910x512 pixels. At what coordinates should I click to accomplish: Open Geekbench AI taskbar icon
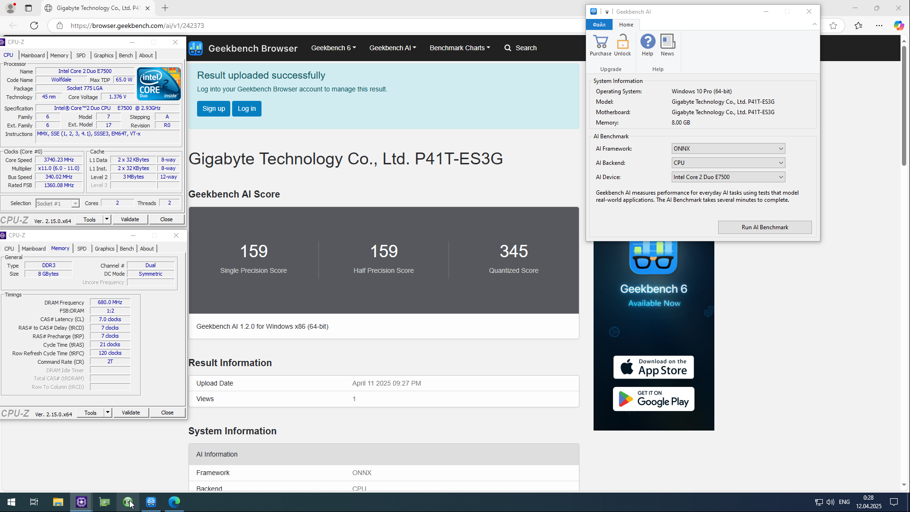(x=151, y=502)
